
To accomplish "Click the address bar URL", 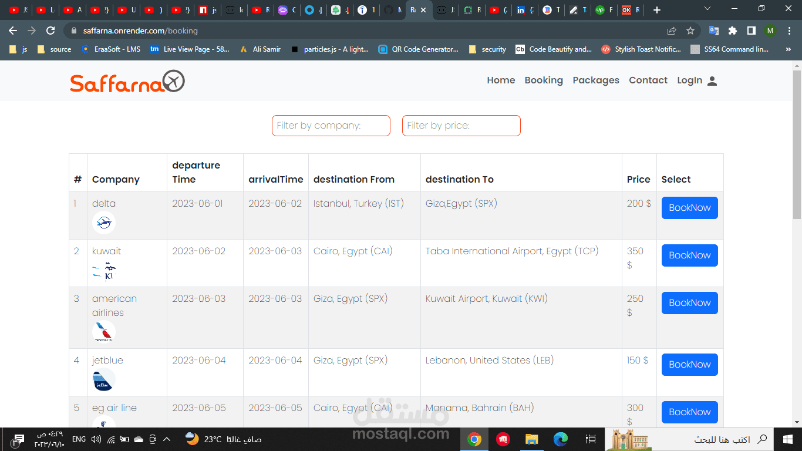I will 140,31.
